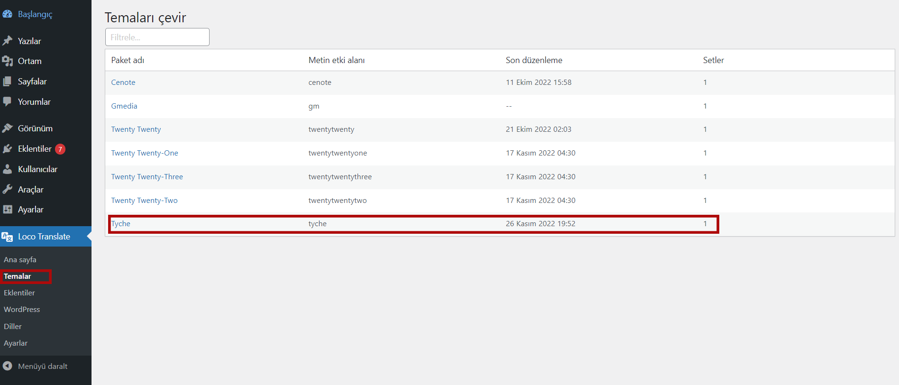Sort by Son düzenleme column header
This screenshot has height=385, width=899.
click(x=534, y=60)
